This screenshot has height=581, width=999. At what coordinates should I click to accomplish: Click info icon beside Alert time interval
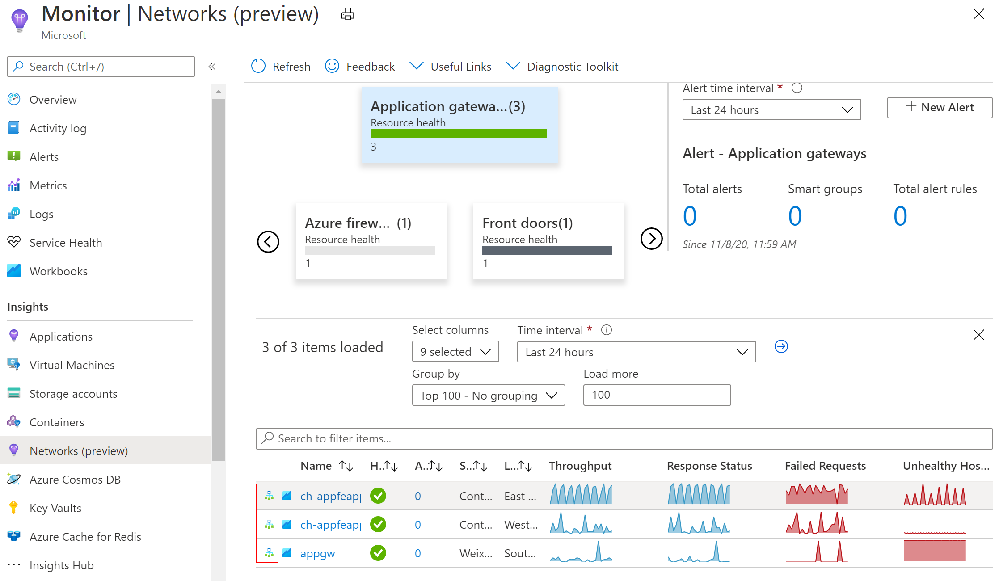[797, 88]
